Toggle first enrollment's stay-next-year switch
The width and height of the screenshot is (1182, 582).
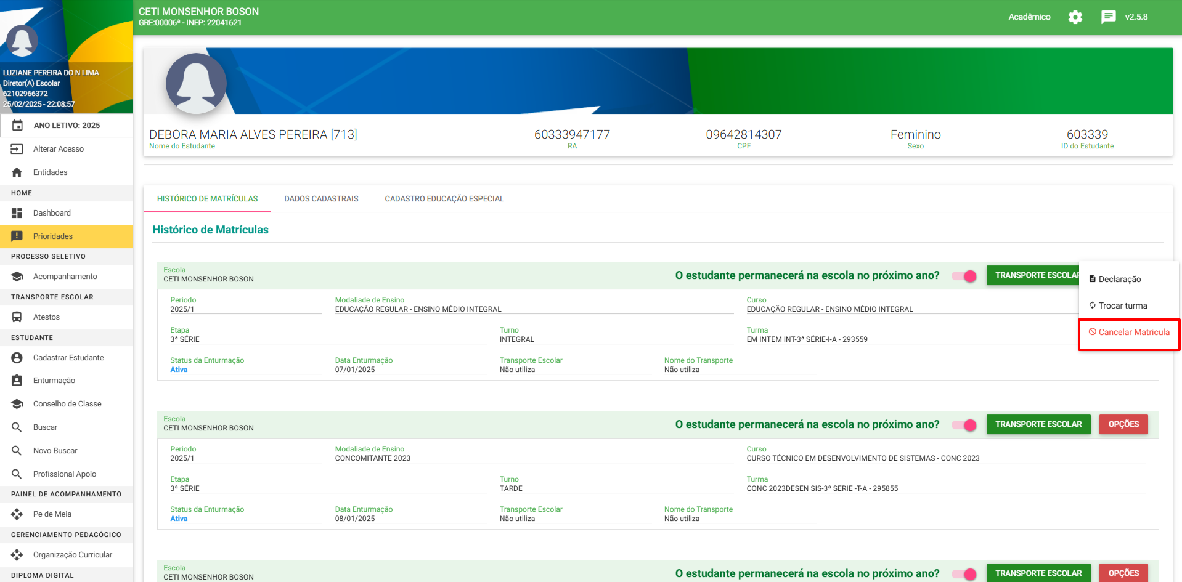point(964,276)
